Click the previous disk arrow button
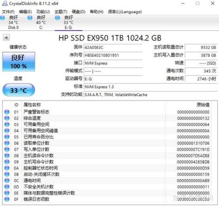Image resolution: width=219 pixels, height=207 pixels. (6, 38)
